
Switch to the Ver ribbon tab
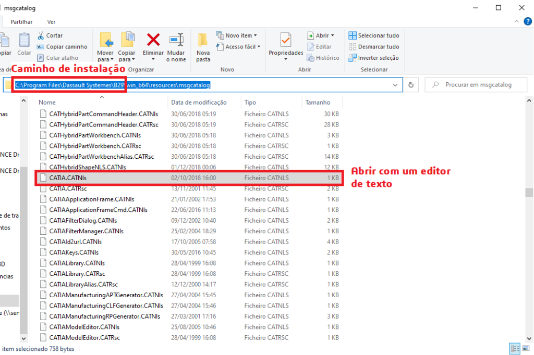tap(51, 22)
